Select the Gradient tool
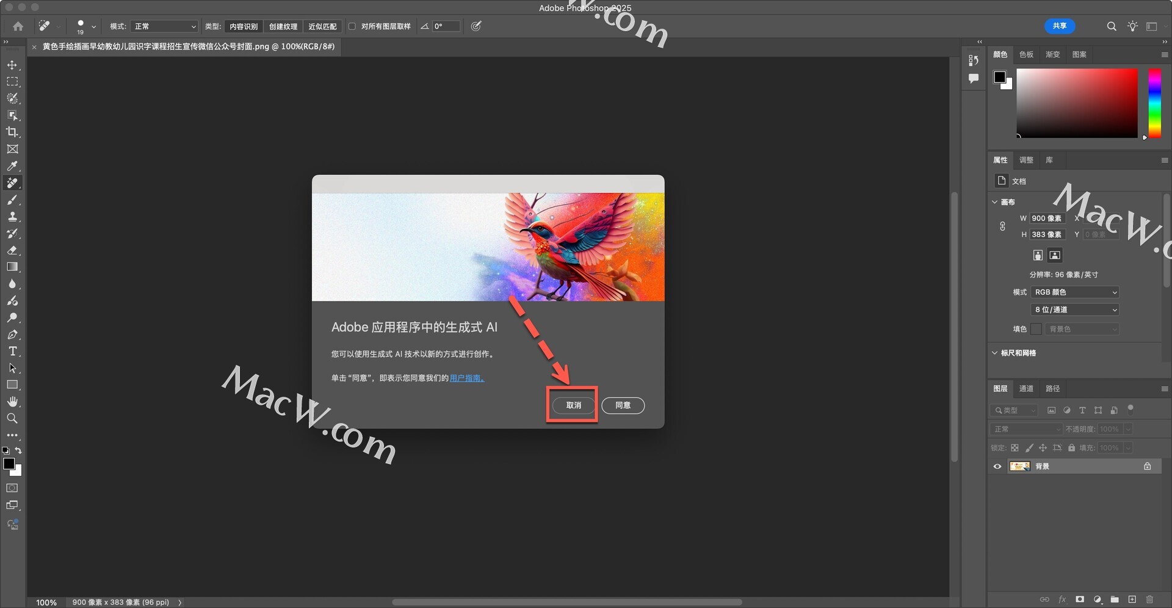 pyautogui.click(x=12, y=267)
